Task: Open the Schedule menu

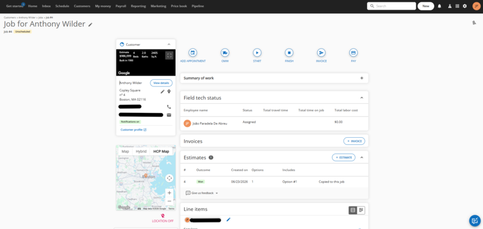Action: tap(62, 6)
